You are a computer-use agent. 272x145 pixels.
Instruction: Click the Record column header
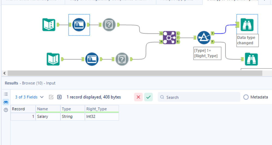(23, 109)
